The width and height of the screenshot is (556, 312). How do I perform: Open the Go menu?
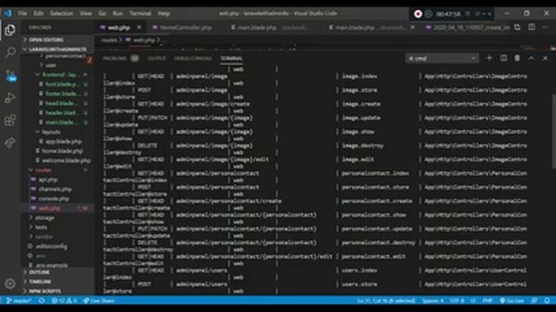tap(103, 13)
